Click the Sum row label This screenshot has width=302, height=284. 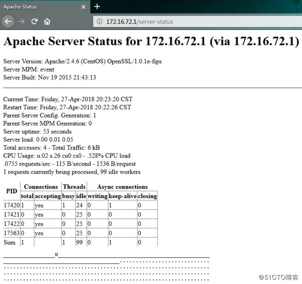click(x=9, y=242)
